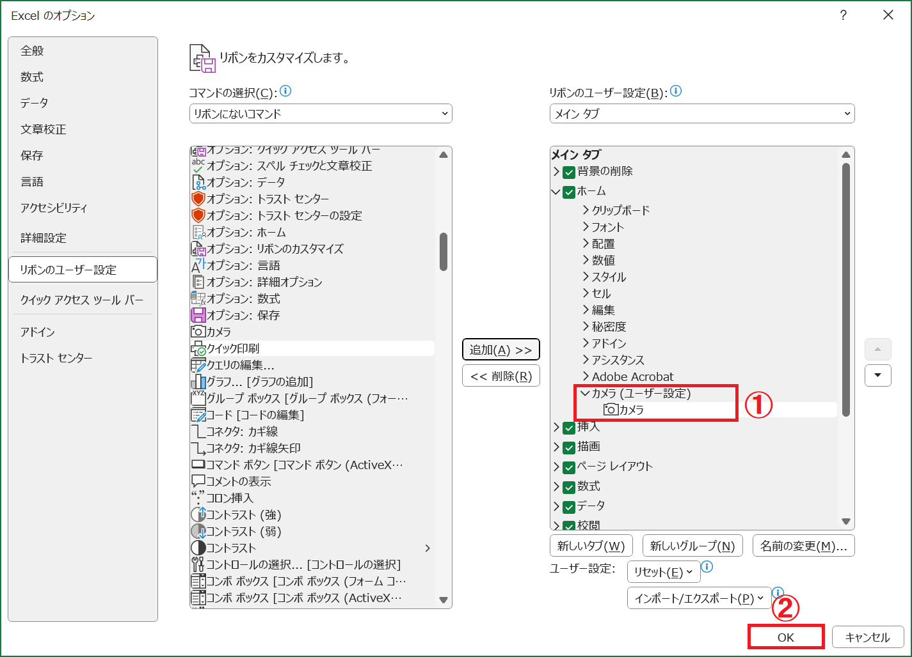912x657 pixels.
Task: Click the language icon beside オプション: 言語
Action: (x=198, y=265)
